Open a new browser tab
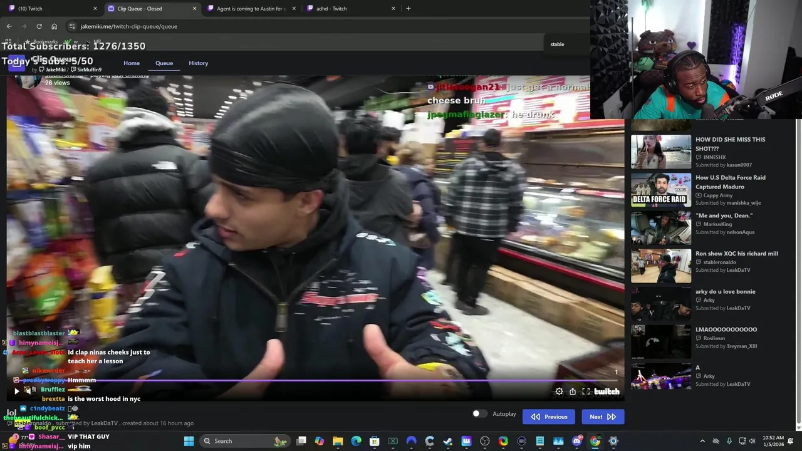The width and height of the screenshot is (802, 451). pos(409,8)
